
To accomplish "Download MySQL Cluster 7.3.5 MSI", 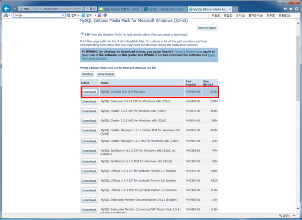I will tap(89, 121).
